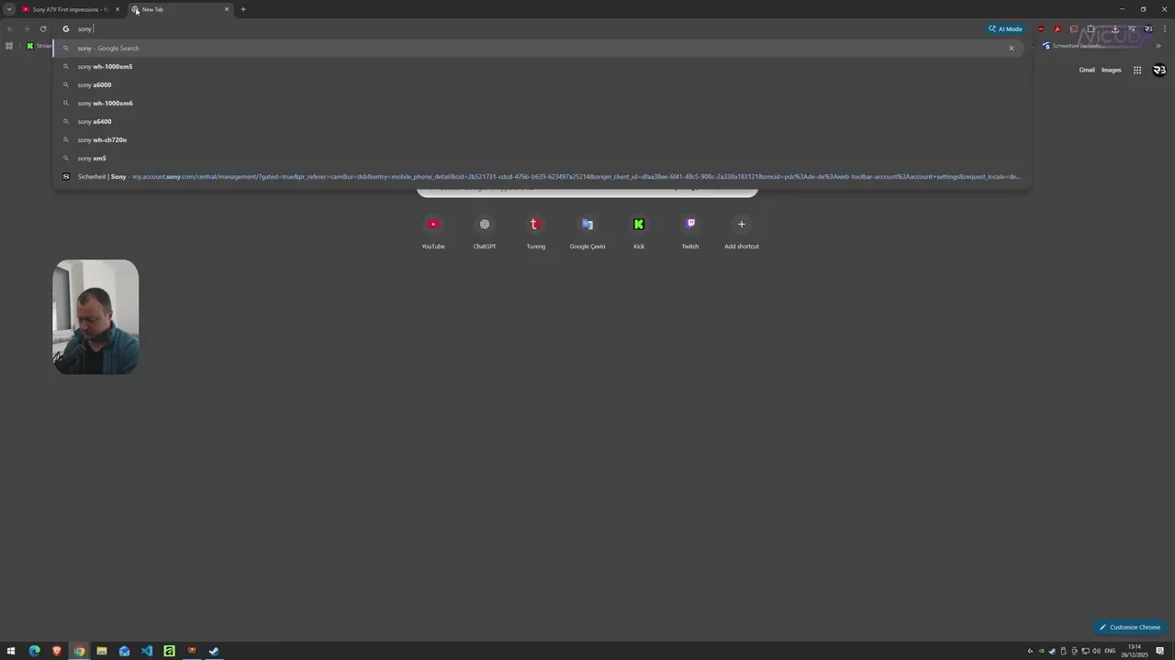Open the Chrome profile avatar in toolbar

1148,28
